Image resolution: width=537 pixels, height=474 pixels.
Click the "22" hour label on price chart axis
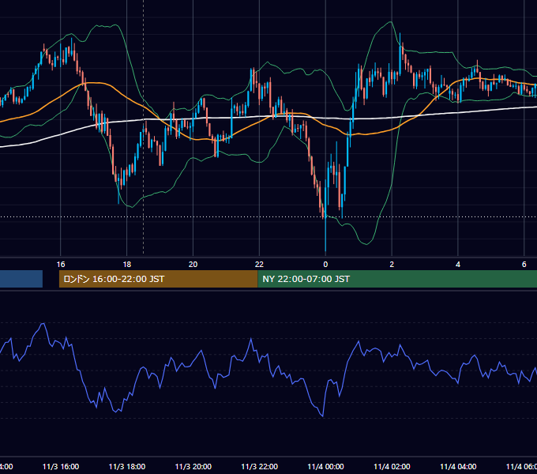(x=259, y=265)
